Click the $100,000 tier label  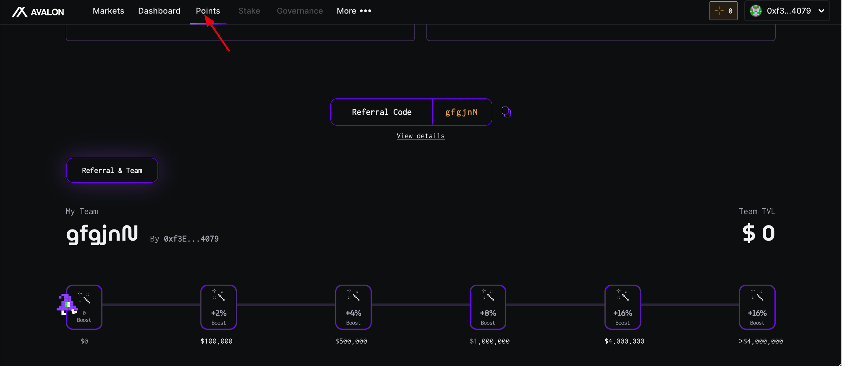point(216,341)
